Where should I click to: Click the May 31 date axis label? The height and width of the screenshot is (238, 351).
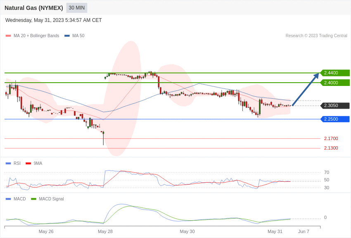[x=275, y=231]
